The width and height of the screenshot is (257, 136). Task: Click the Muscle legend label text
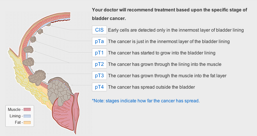[14, 109]
